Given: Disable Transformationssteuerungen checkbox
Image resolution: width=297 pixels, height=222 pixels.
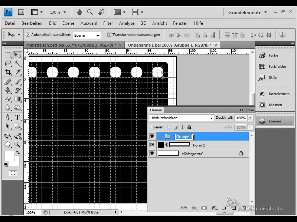Looking at the screenshot, I should tap(109, 35).
